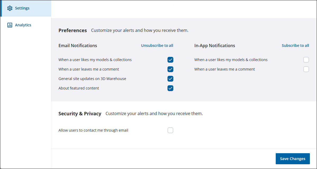Click Subscribe to all link
The width and height of the screenshot is (317, 169).
pos(295,46)
